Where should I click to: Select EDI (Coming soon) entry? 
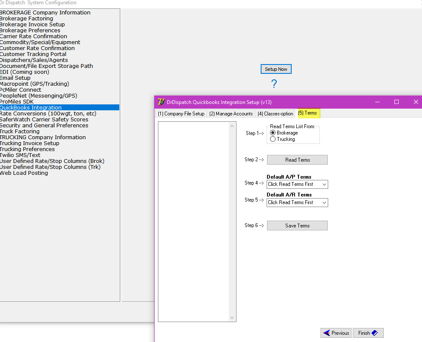[x=25, y=72]
